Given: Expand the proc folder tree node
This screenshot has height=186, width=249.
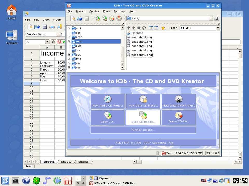Looking at the screenshot, I should [69, 37].
